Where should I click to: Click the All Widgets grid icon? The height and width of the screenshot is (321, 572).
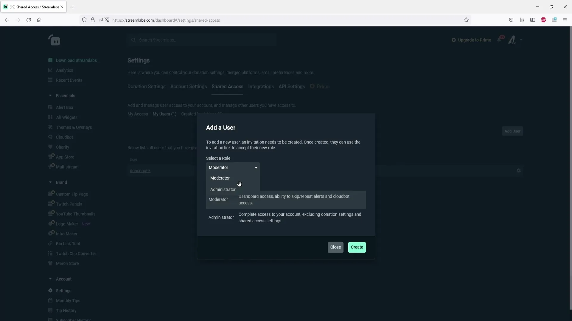50,117
